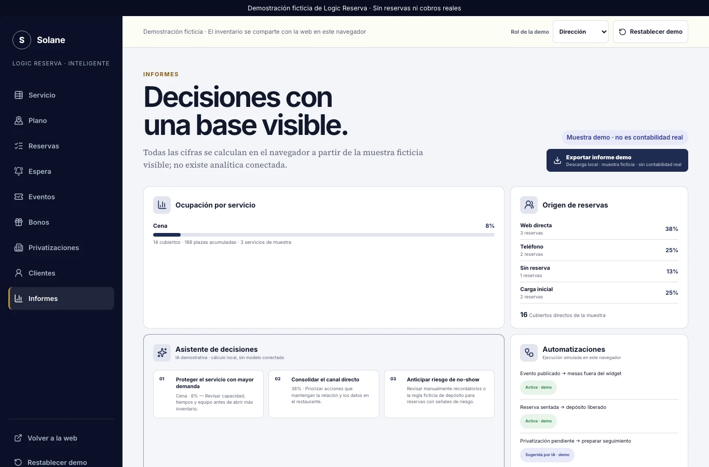Viewport: 709px width, 467px height.
Task: Open the "Consolidar el canal directo" card
Action: [x=324, y=394]
